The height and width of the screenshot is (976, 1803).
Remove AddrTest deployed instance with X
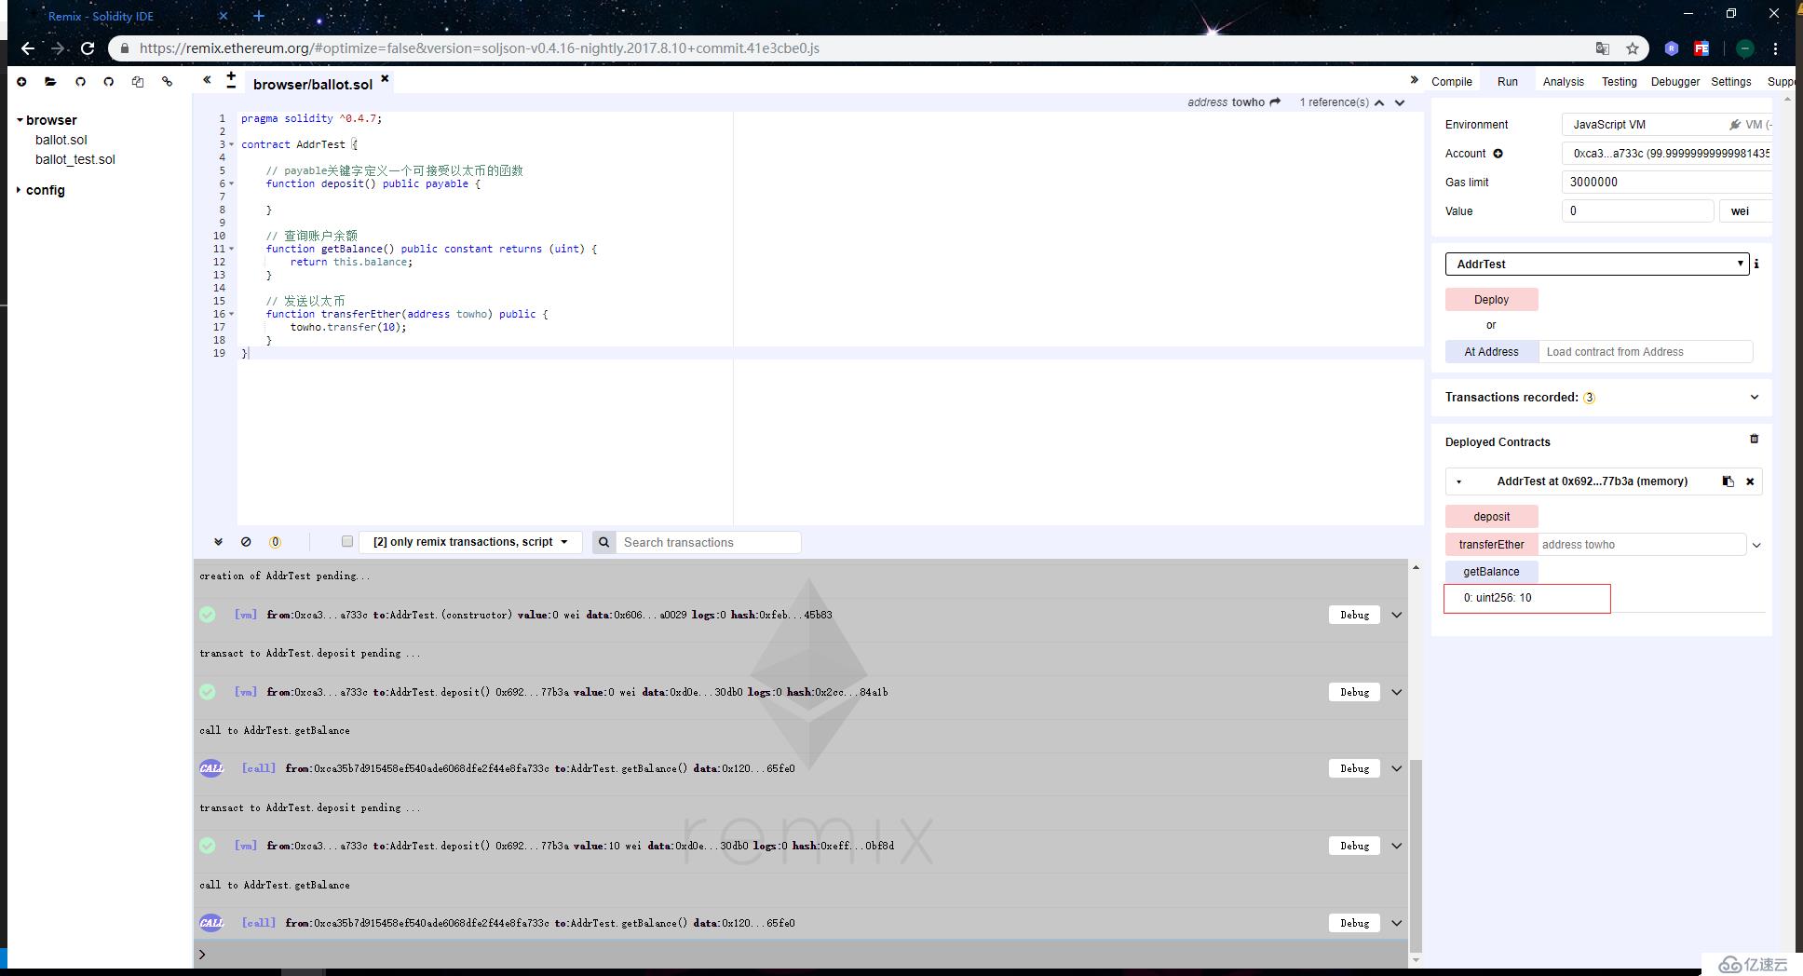(x=1750, y=481)
